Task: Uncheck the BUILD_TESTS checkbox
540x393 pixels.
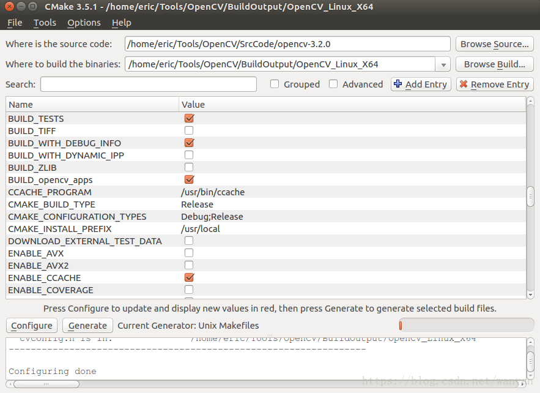Action: 189,118
